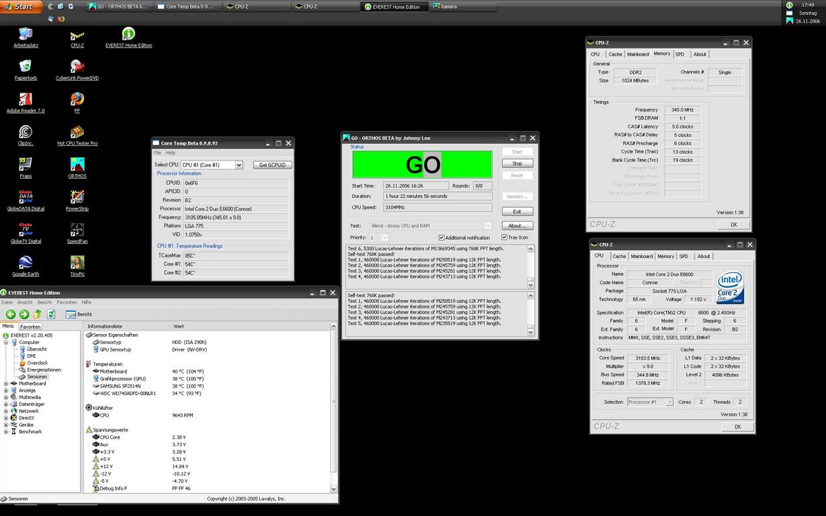Launch the PowerStrip desktop icon
Screen dimensions: 826x516
77,200
